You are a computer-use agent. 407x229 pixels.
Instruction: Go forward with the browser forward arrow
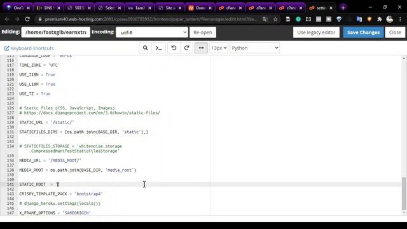(x=17, y=19)
